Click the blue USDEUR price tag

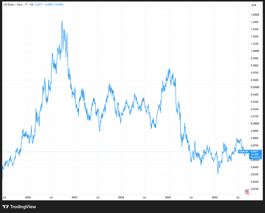[x=244, y=152]
